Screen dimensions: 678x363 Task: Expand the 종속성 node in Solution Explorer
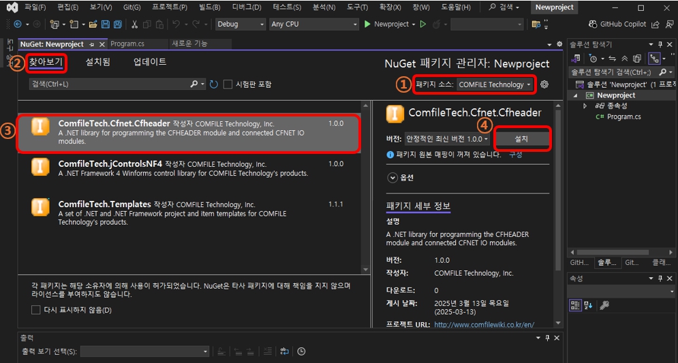(585, 106)
